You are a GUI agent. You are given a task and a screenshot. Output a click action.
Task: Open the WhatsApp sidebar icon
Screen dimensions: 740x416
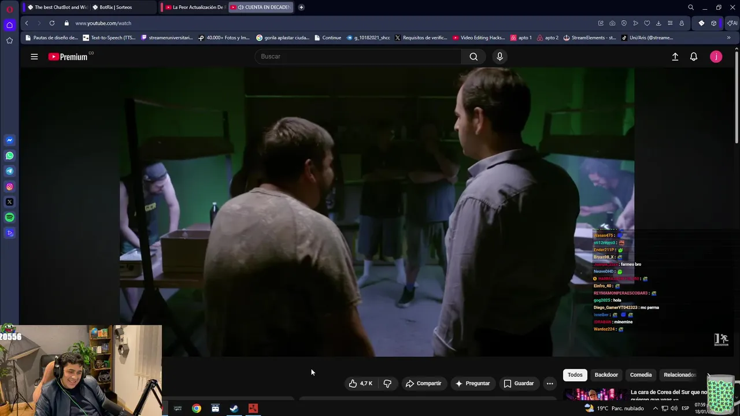[9, 156]
